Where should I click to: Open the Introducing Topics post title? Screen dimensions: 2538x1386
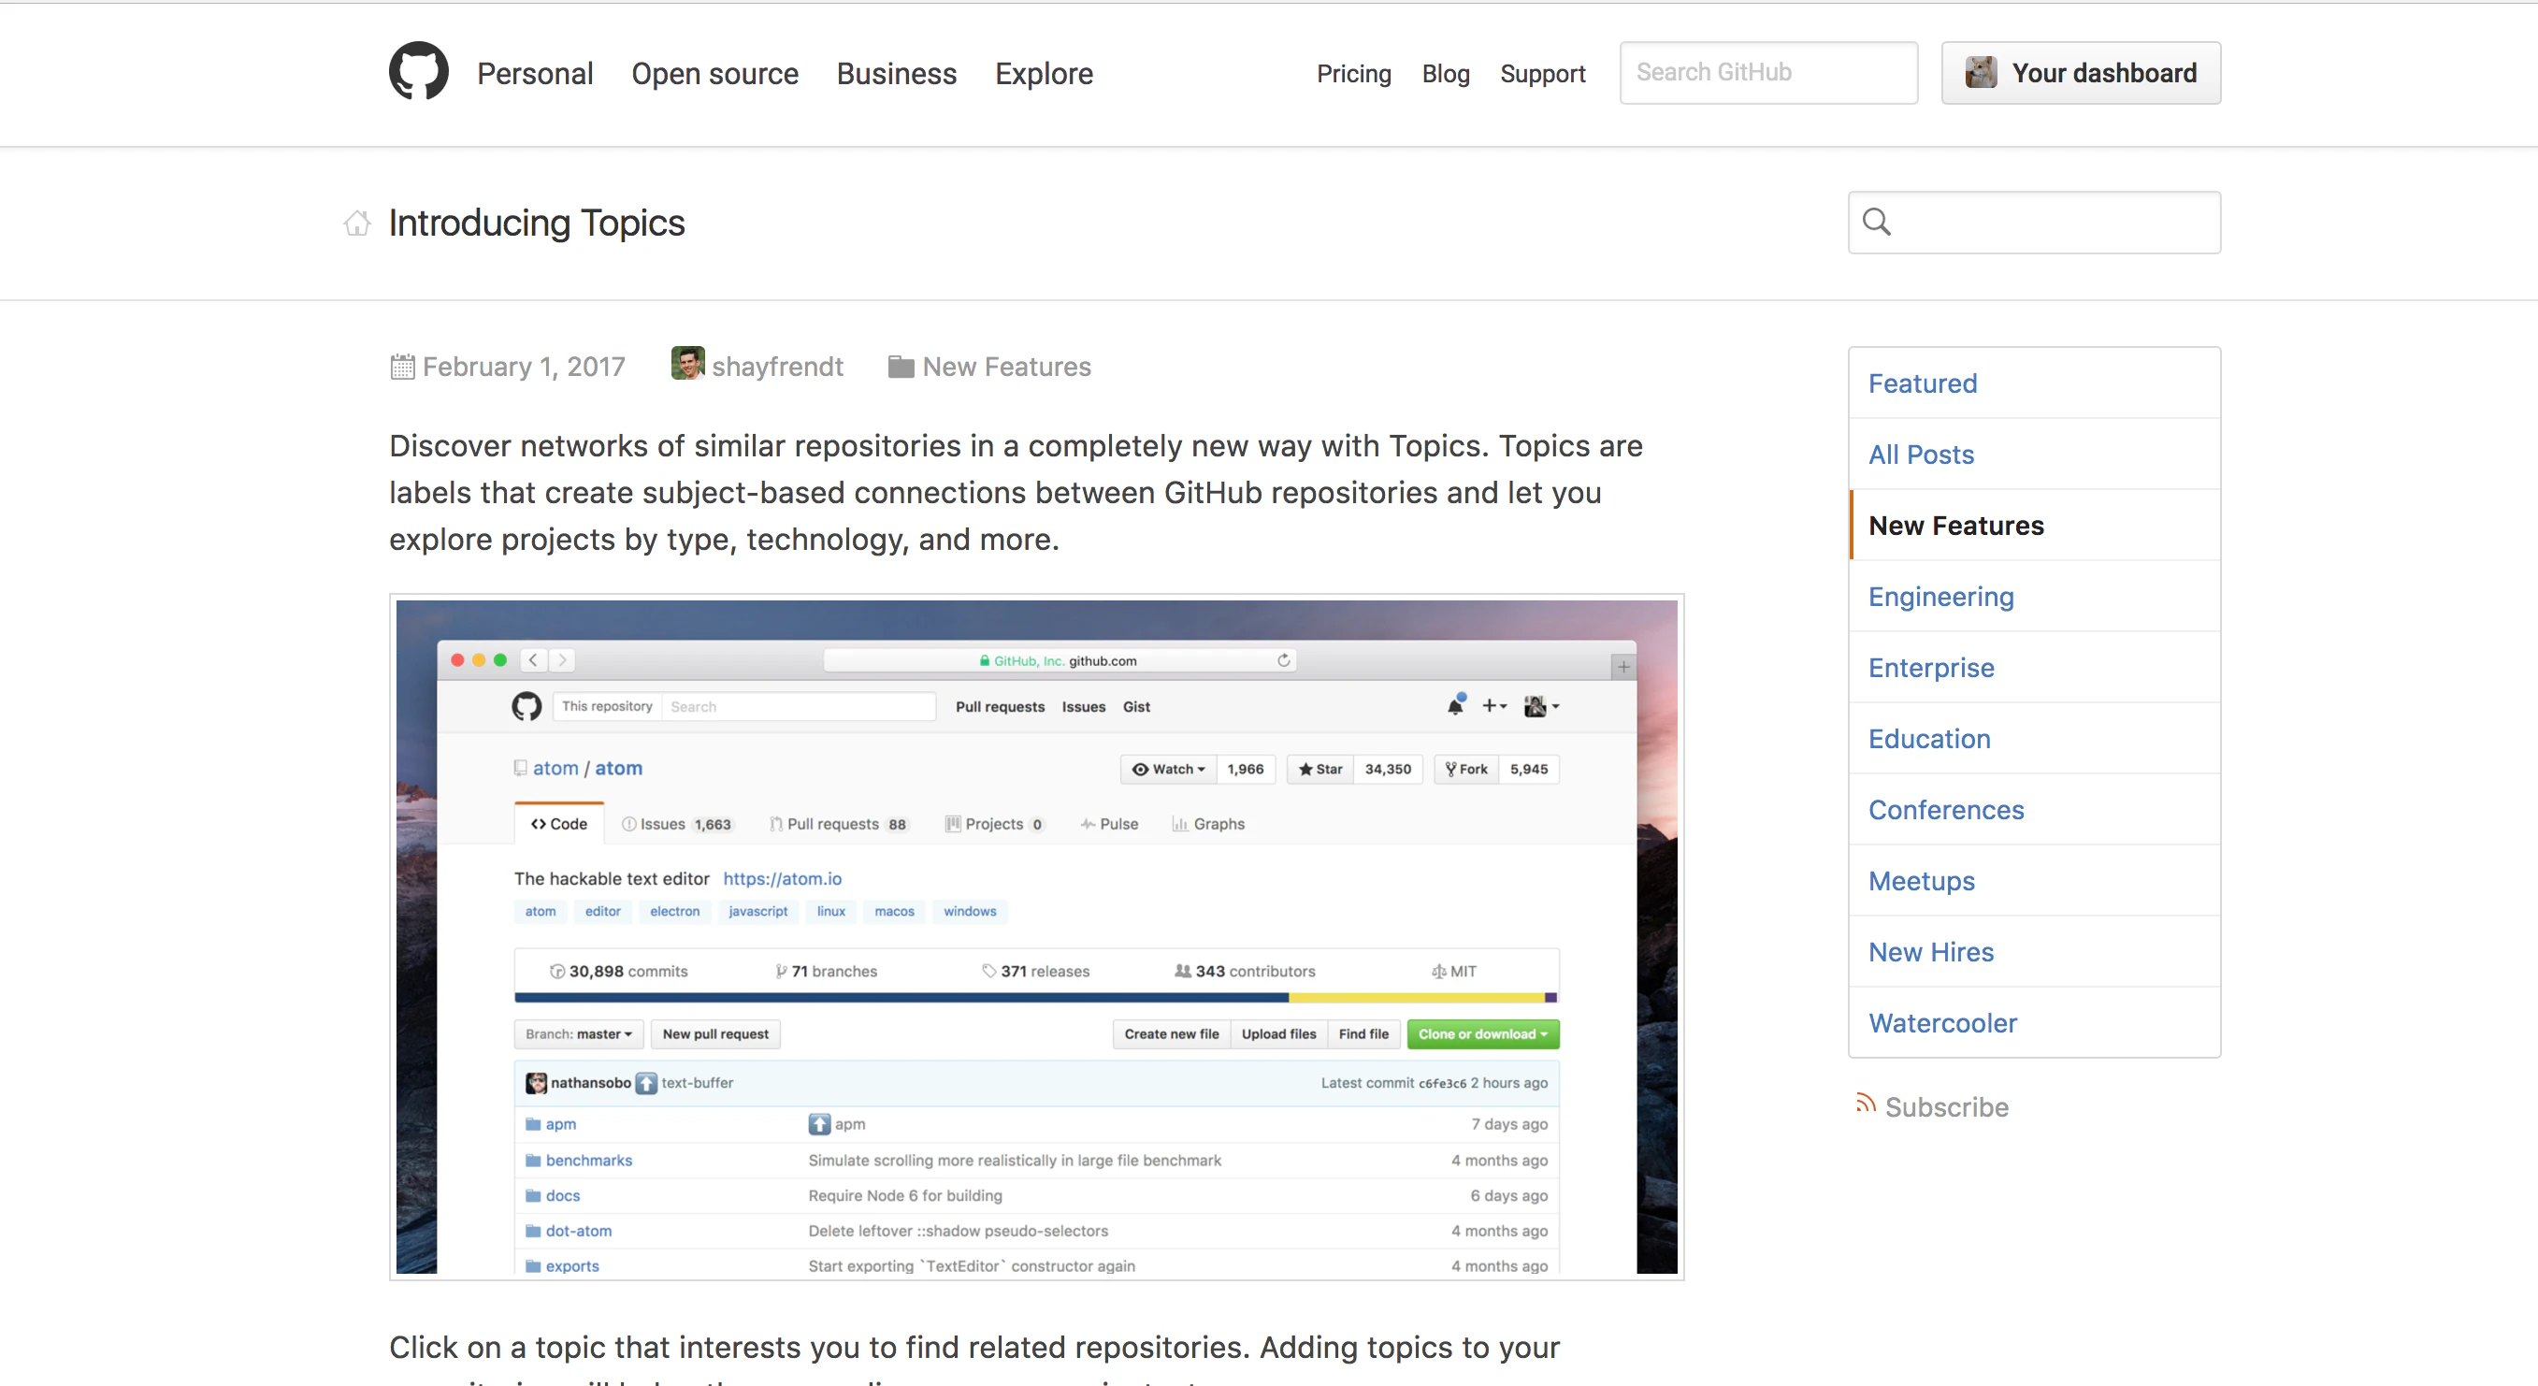click(536, 224)
